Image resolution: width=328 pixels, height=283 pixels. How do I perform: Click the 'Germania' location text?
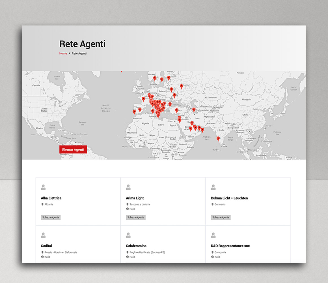(x=220, y=204)
